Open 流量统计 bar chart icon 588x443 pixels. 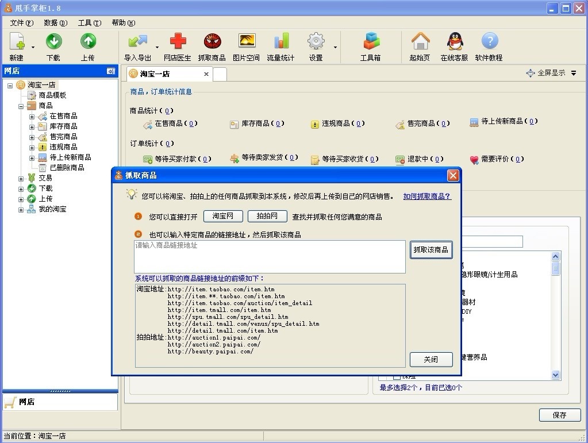[281, 41]
